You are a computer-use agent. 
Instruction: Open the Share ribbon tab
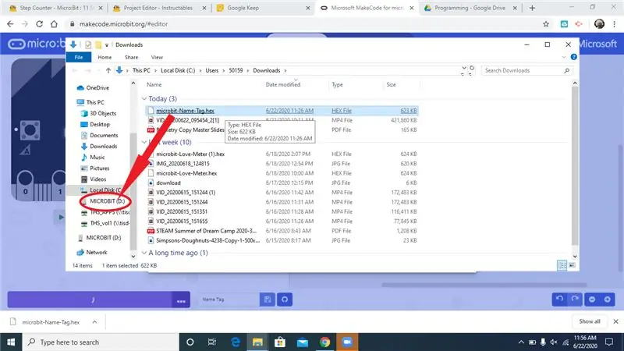[x=131, y=57]
